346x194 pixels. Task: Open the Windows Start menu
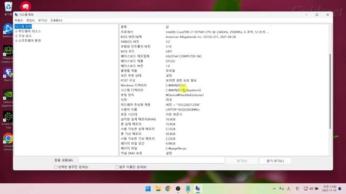coord(148,189)
